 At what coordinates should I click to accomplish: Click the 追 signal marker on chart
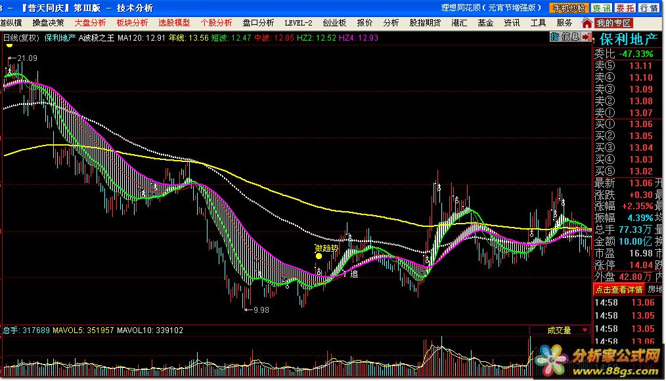[x=354, y=274]
